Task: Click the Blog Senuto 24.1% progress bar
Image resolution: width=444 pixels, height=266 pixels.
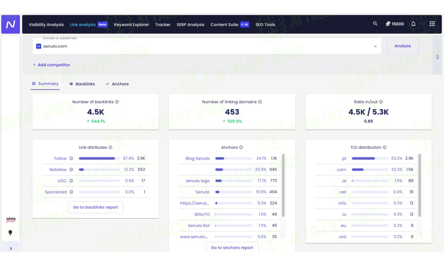Action: pyautogui.click(x=234, y=158)
